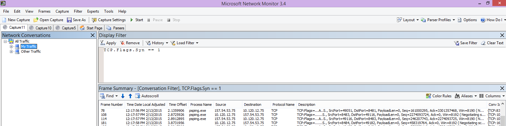Open the Filter menu
Image resolution: width=506 pixels, height=126 pixels.
tap(78, 11)
